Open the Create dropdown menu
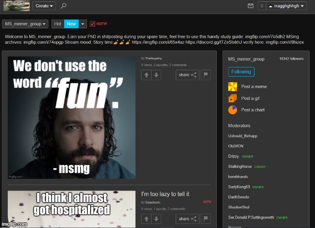 click(x=44, y=6)
